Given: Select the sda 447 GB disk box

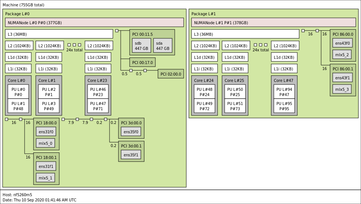Looking at the screenshot, I should [x=162, y=45].
